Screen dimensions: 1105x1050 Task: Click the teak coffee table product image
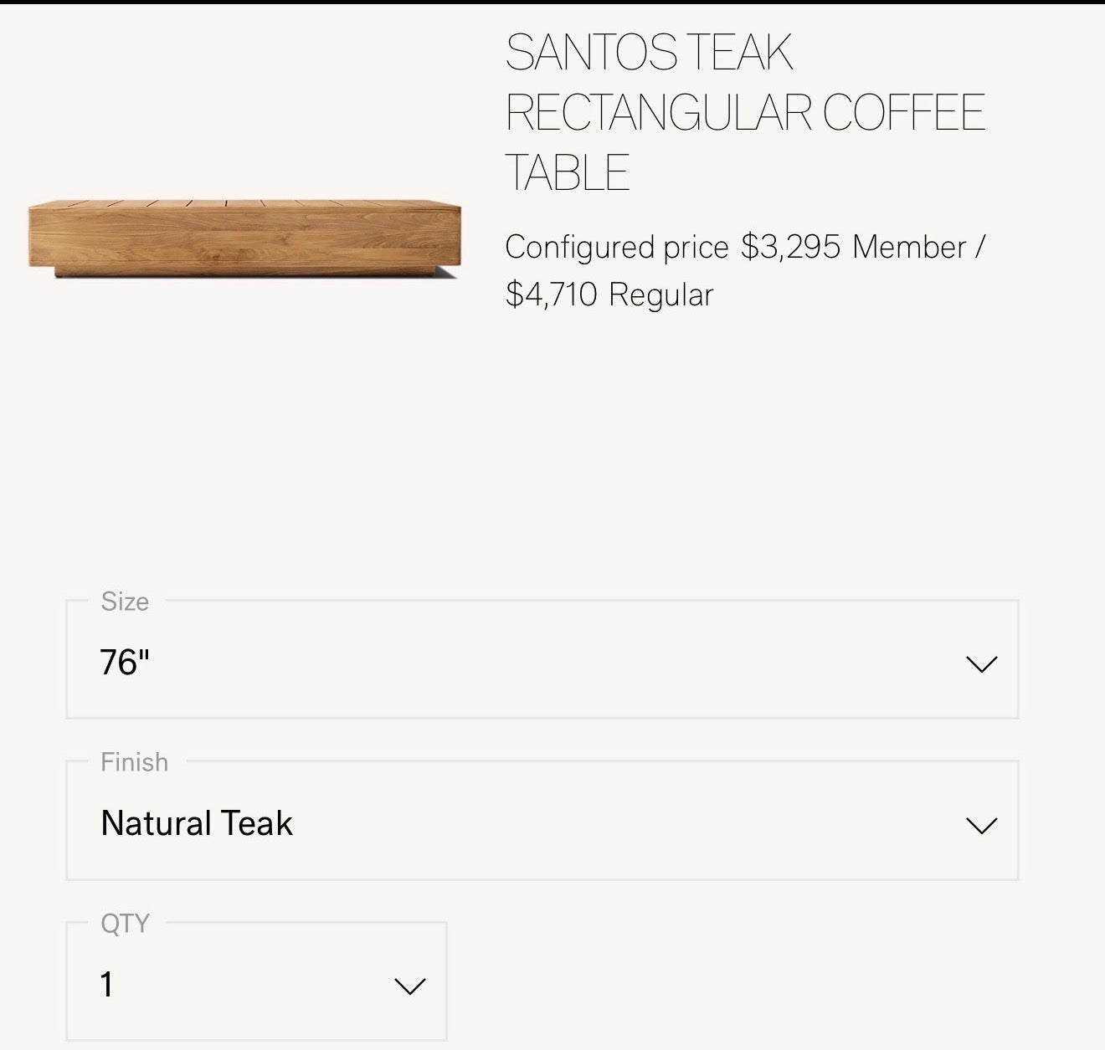pyautogui.click(x=243, y=237)
